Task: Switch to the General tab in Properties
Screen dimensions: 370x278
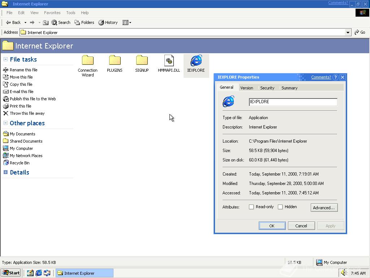Action: [x=227, y=87]
